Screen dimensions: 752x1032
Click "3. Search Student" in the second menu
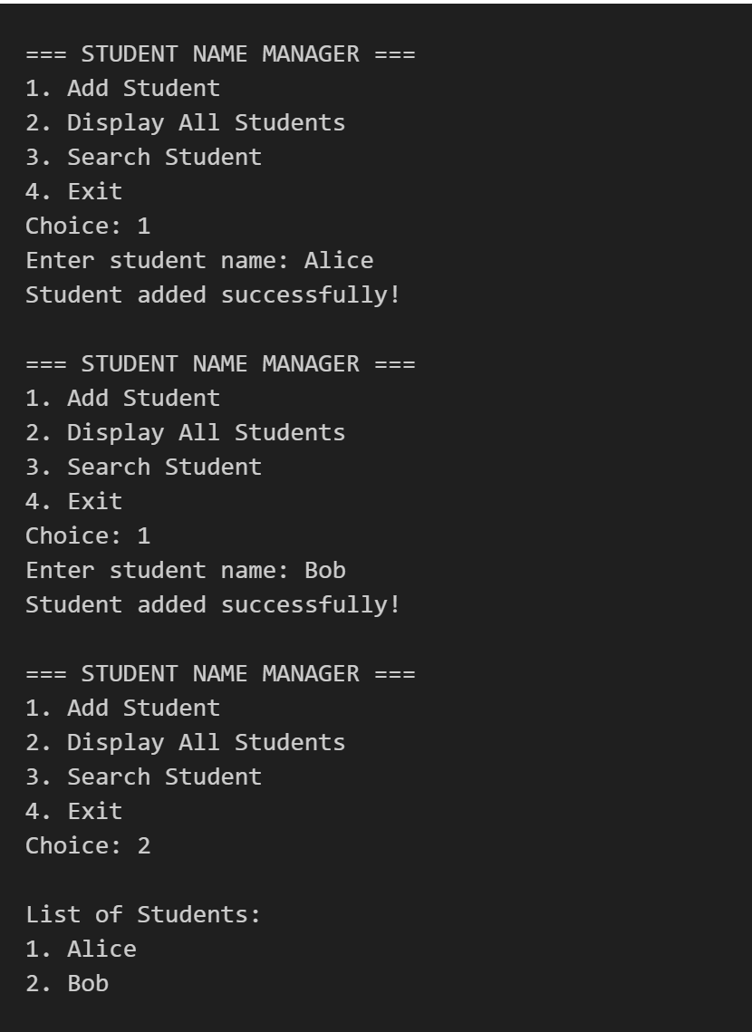tap(143, 468)
